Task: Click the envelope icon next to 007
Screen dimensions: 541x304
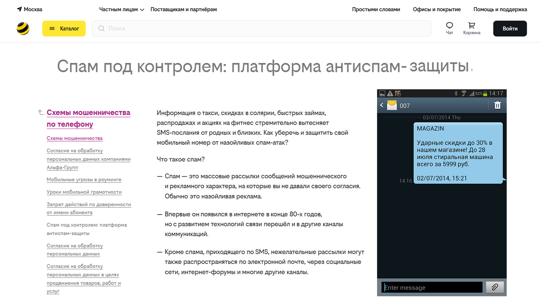Action: coord(392,105)
